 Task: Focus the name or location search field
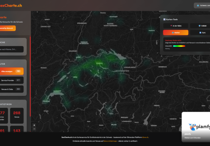[x=12, y=49]
